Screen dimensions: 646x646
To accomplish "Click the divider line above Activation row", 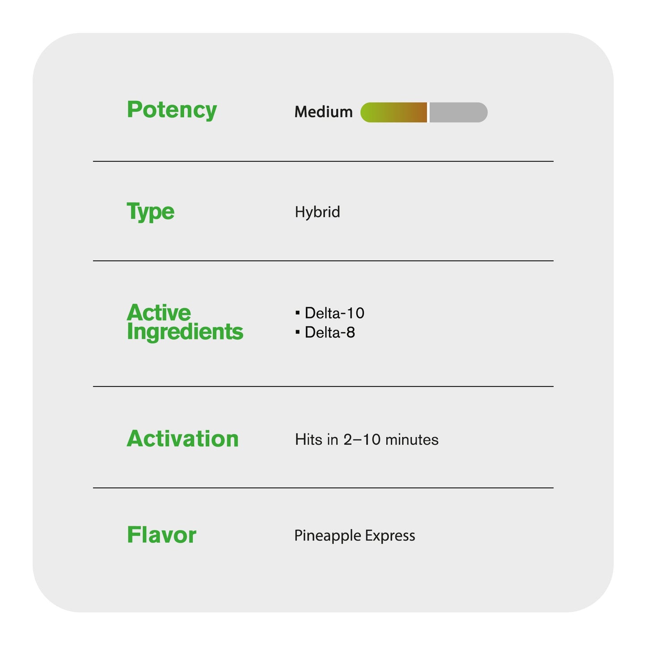I will (x=323, y=386).
